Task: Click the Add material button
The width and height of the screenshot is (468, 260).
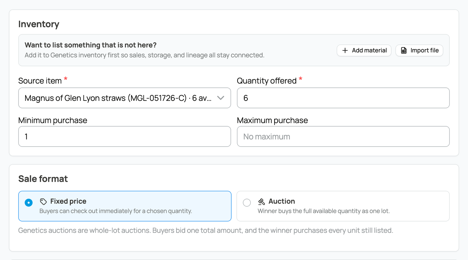Action: pyautogui.click(x=364, y=50)
